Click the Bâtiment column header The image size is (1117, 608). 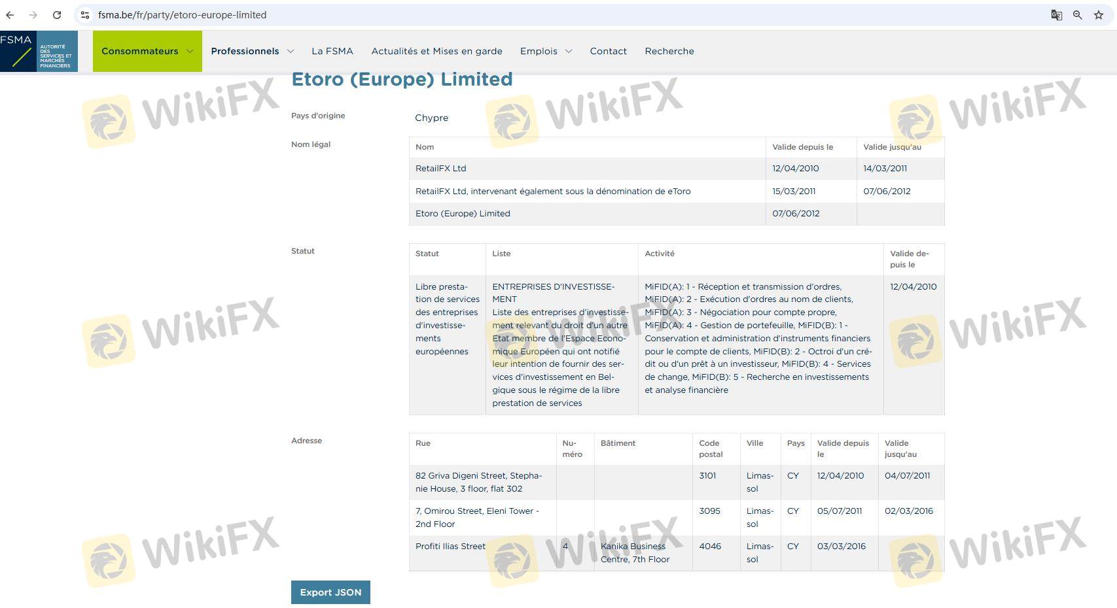(x=618, y=443)
